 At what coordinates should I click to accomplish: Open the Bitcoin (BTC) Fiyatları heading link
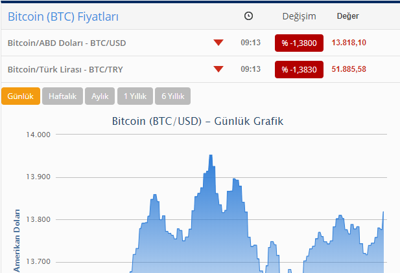(x=63, y=17)
